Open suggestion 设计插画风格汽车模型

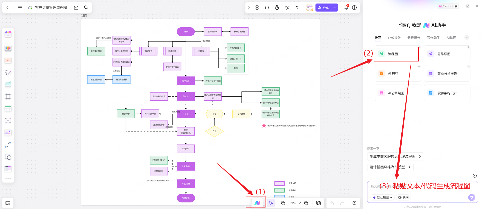tap(390, 167)
